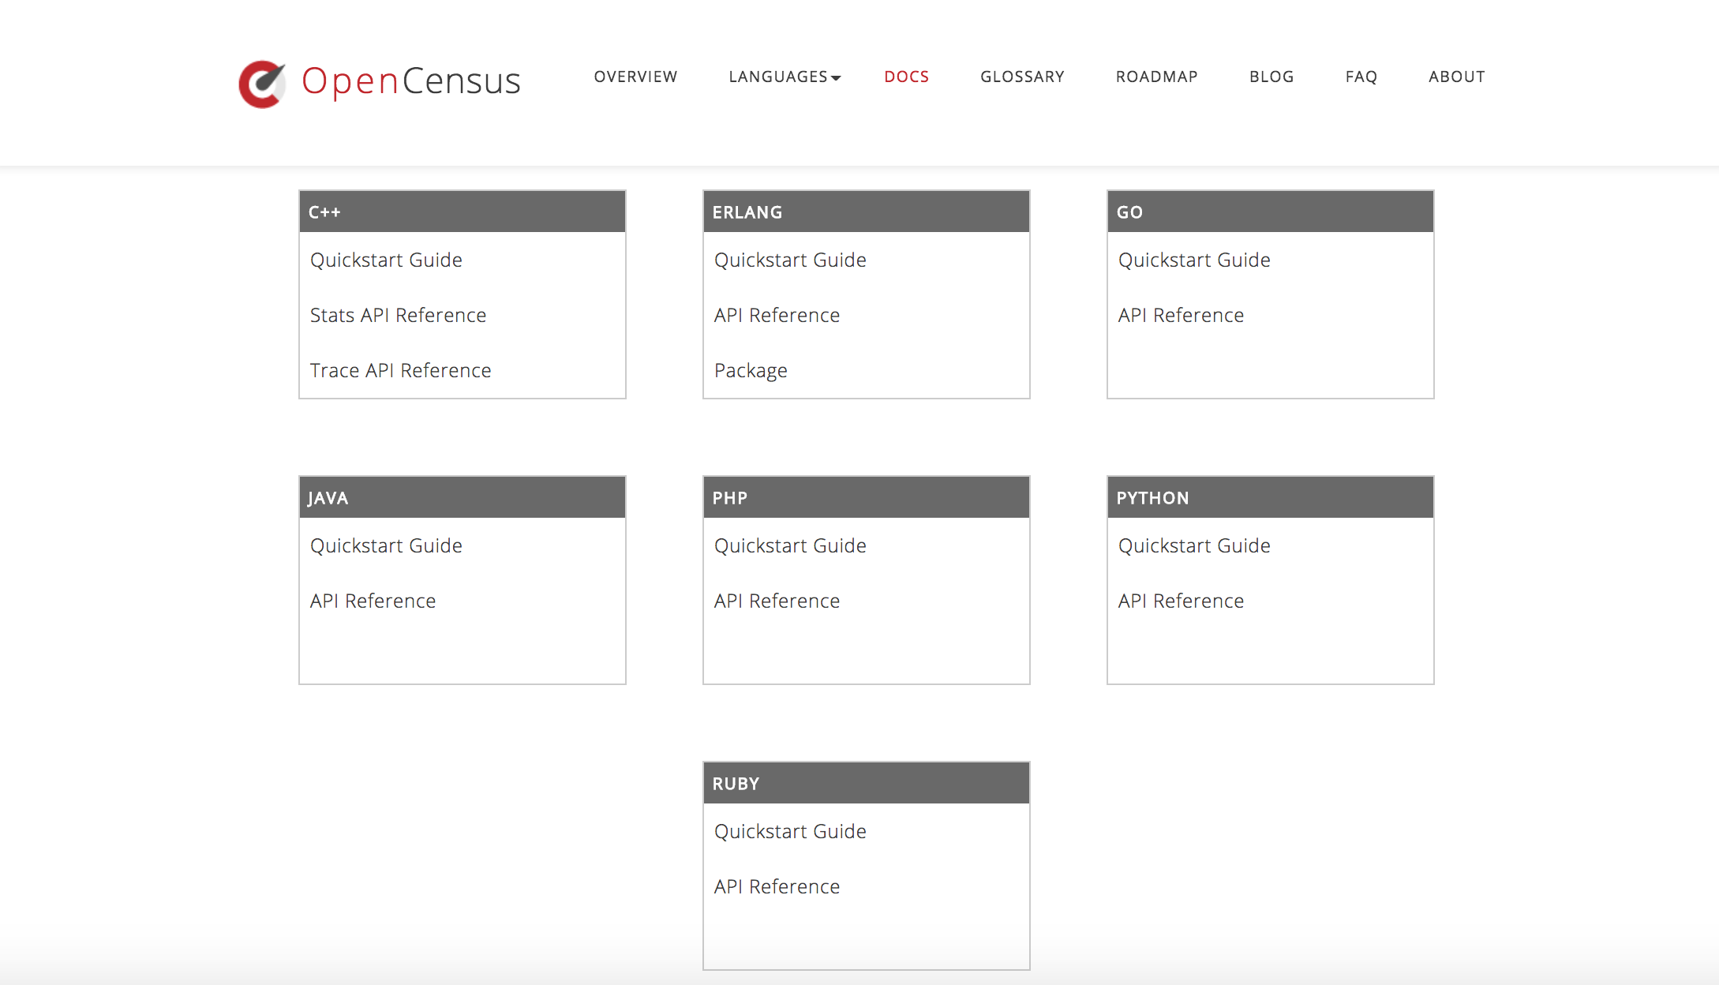Screen dimensions: 1719x985
Task: Select the DOCS menu item
Action: click(x=906, y=77)
